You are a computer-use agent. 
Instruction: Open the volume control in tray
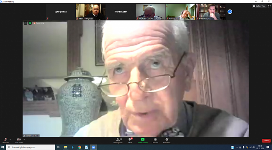tap(254, 147)
